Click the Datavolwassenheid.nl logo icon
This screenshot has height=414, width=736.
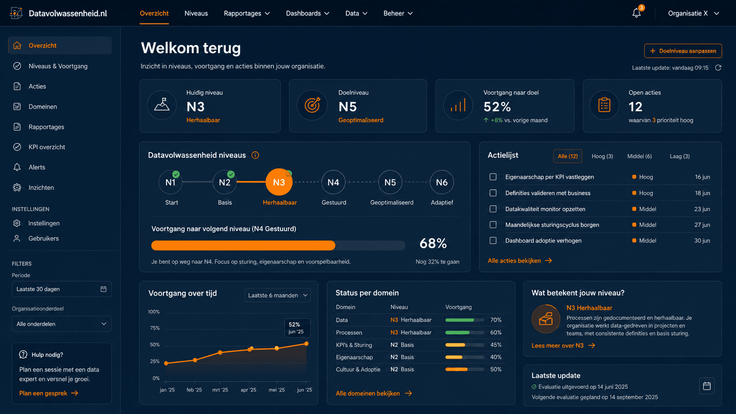[16, 13]
